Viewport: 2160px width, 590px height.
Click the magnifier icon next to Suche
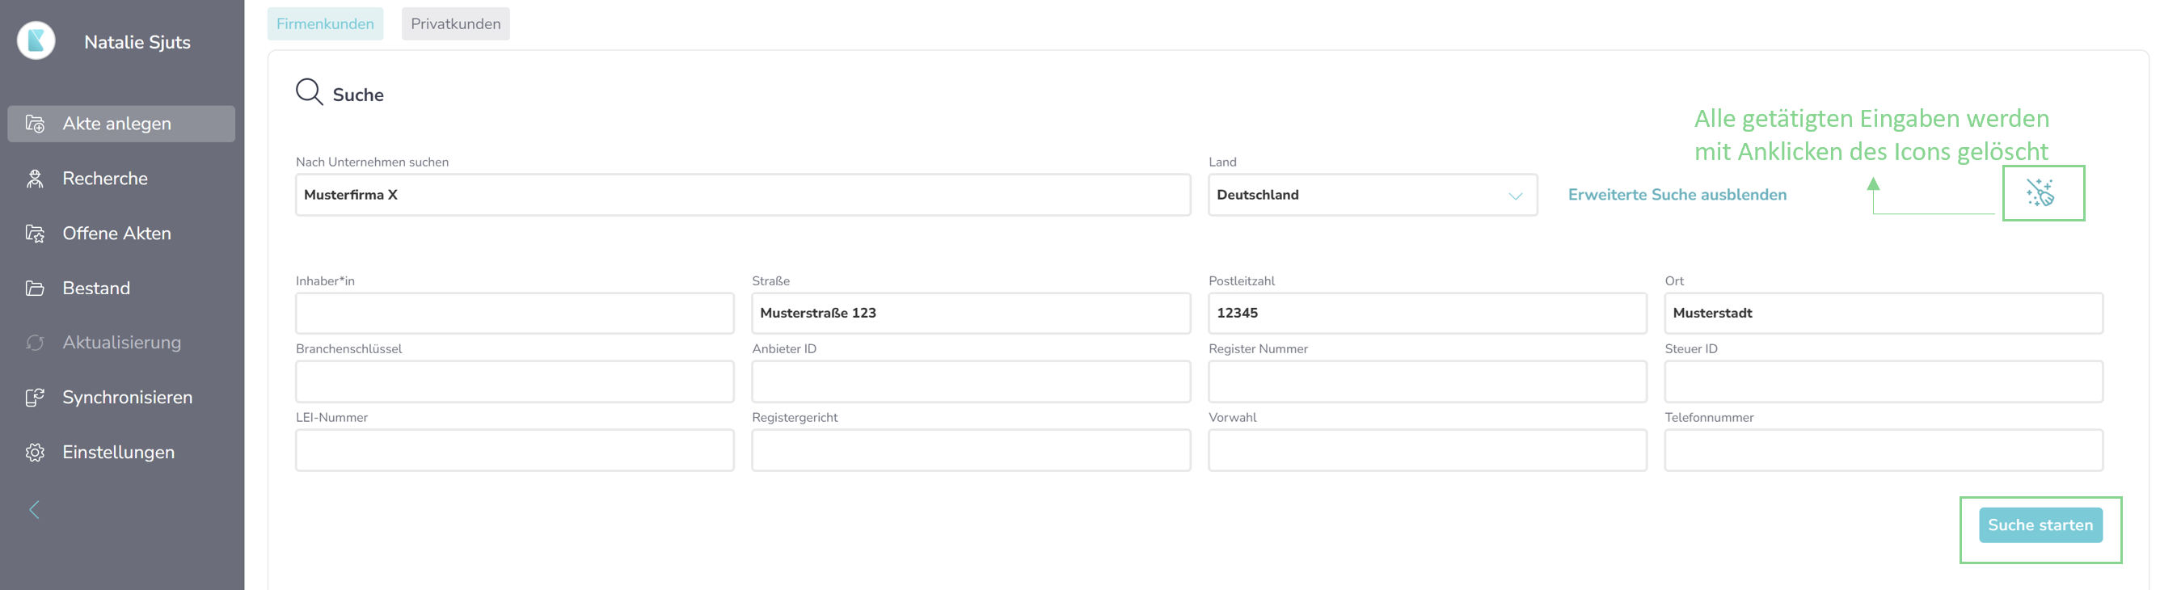(310, 92)
